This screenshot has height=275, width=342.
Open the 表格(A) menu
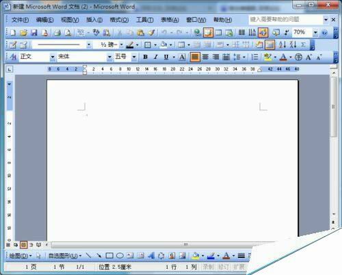tap(170, 20)
